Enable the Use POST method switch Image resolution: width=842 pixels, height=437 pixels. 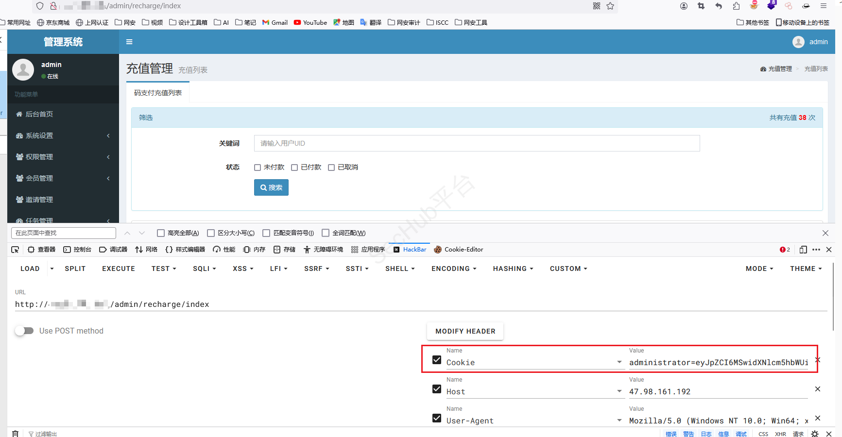[24, 331]
